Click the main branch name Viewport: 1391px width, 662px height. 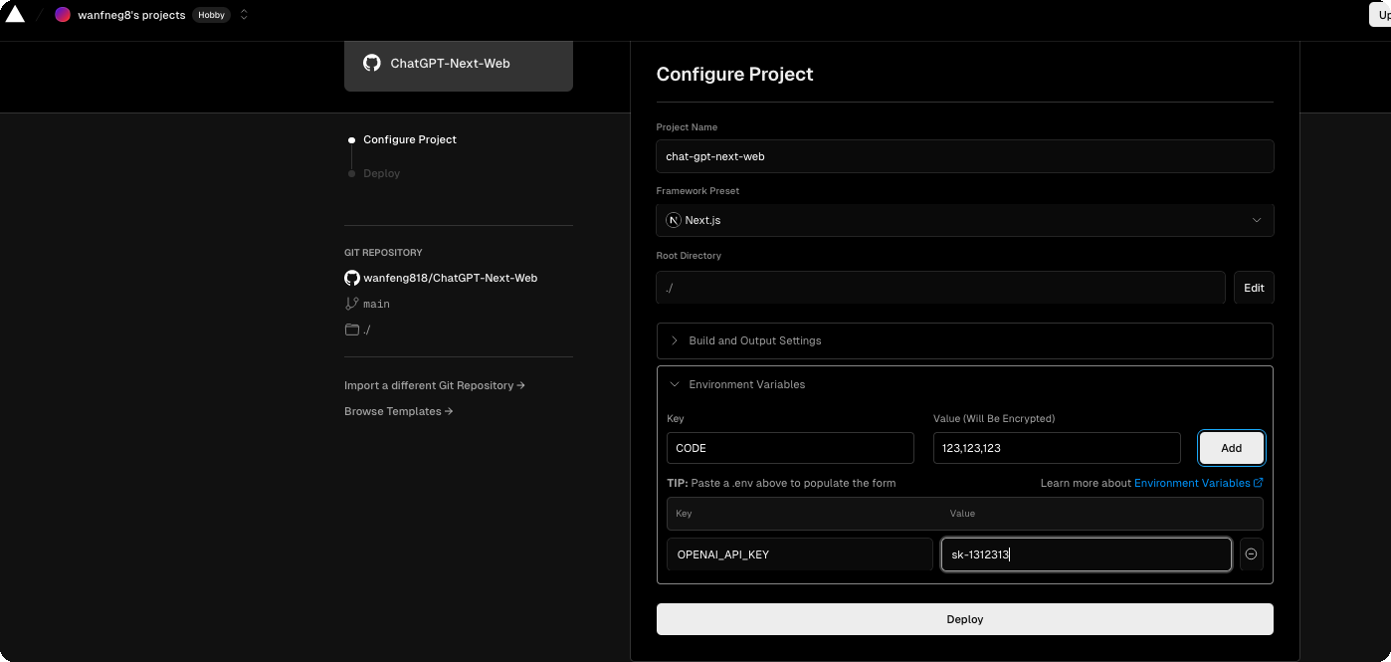(x=376, y=304)
